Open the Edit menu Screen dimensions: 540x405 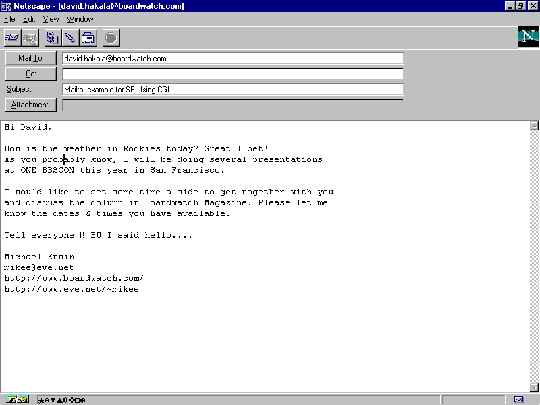tap(29, 19)
